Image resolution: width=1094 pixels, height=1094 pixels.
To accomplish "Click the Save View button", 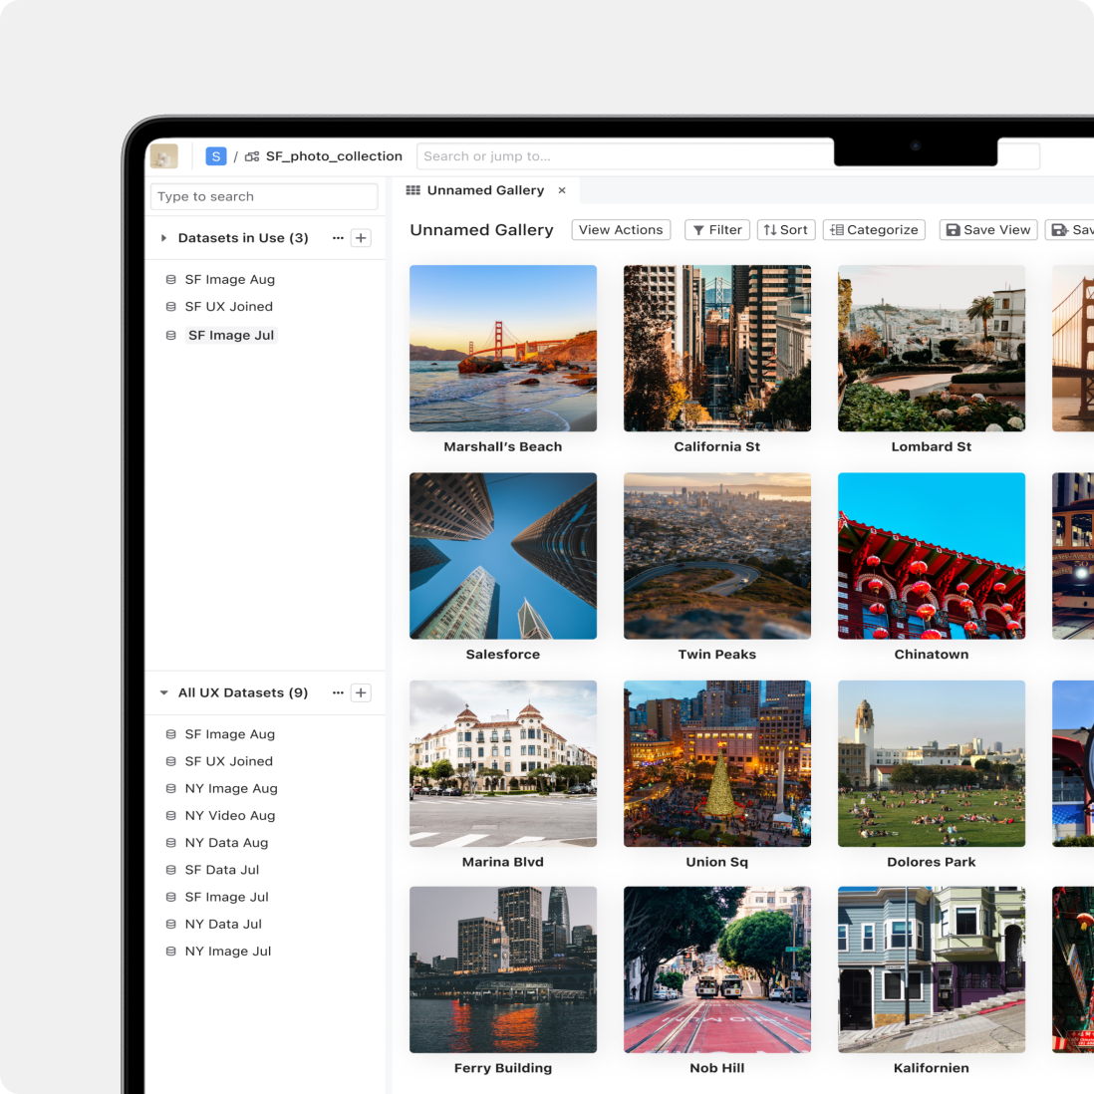I will (988, 229).
